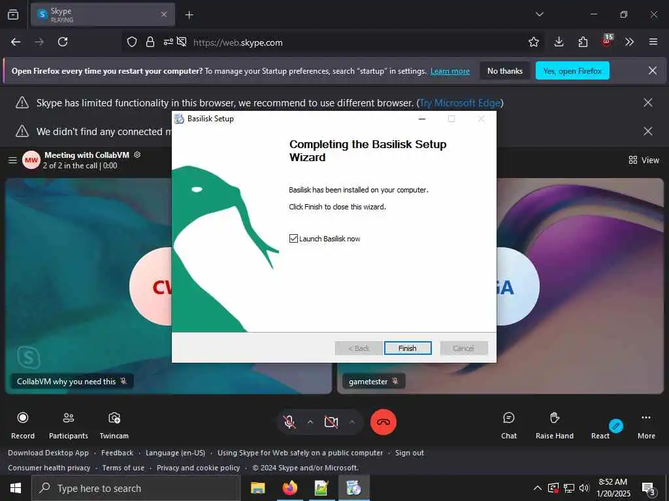669x501 pixels.
Task: Open Using Skype safely on public computer link
Action: click(x=300, y=453)
